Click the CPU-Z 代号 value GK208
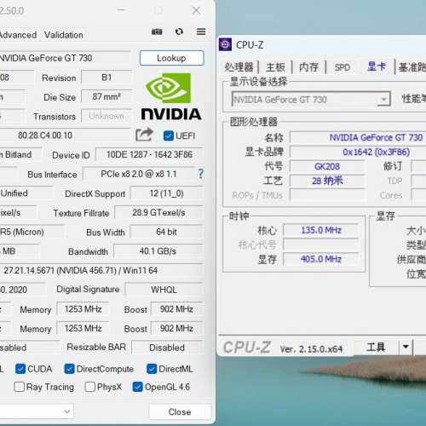The image size is (426, 426). coord(327,166)
